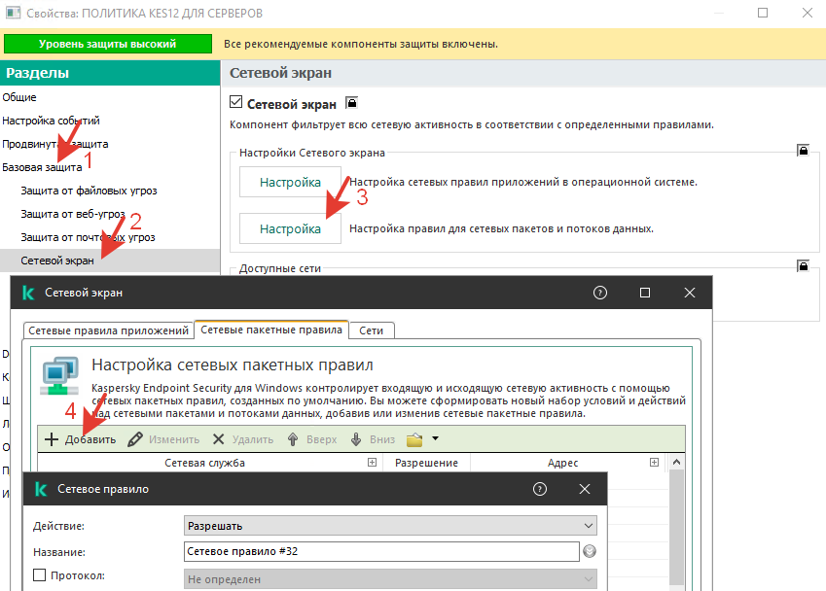Image resolution: width=826 pixels, height=591 pixels.
Task: Open Защита от веб-угроз section
Action: (x=73, y=214)
